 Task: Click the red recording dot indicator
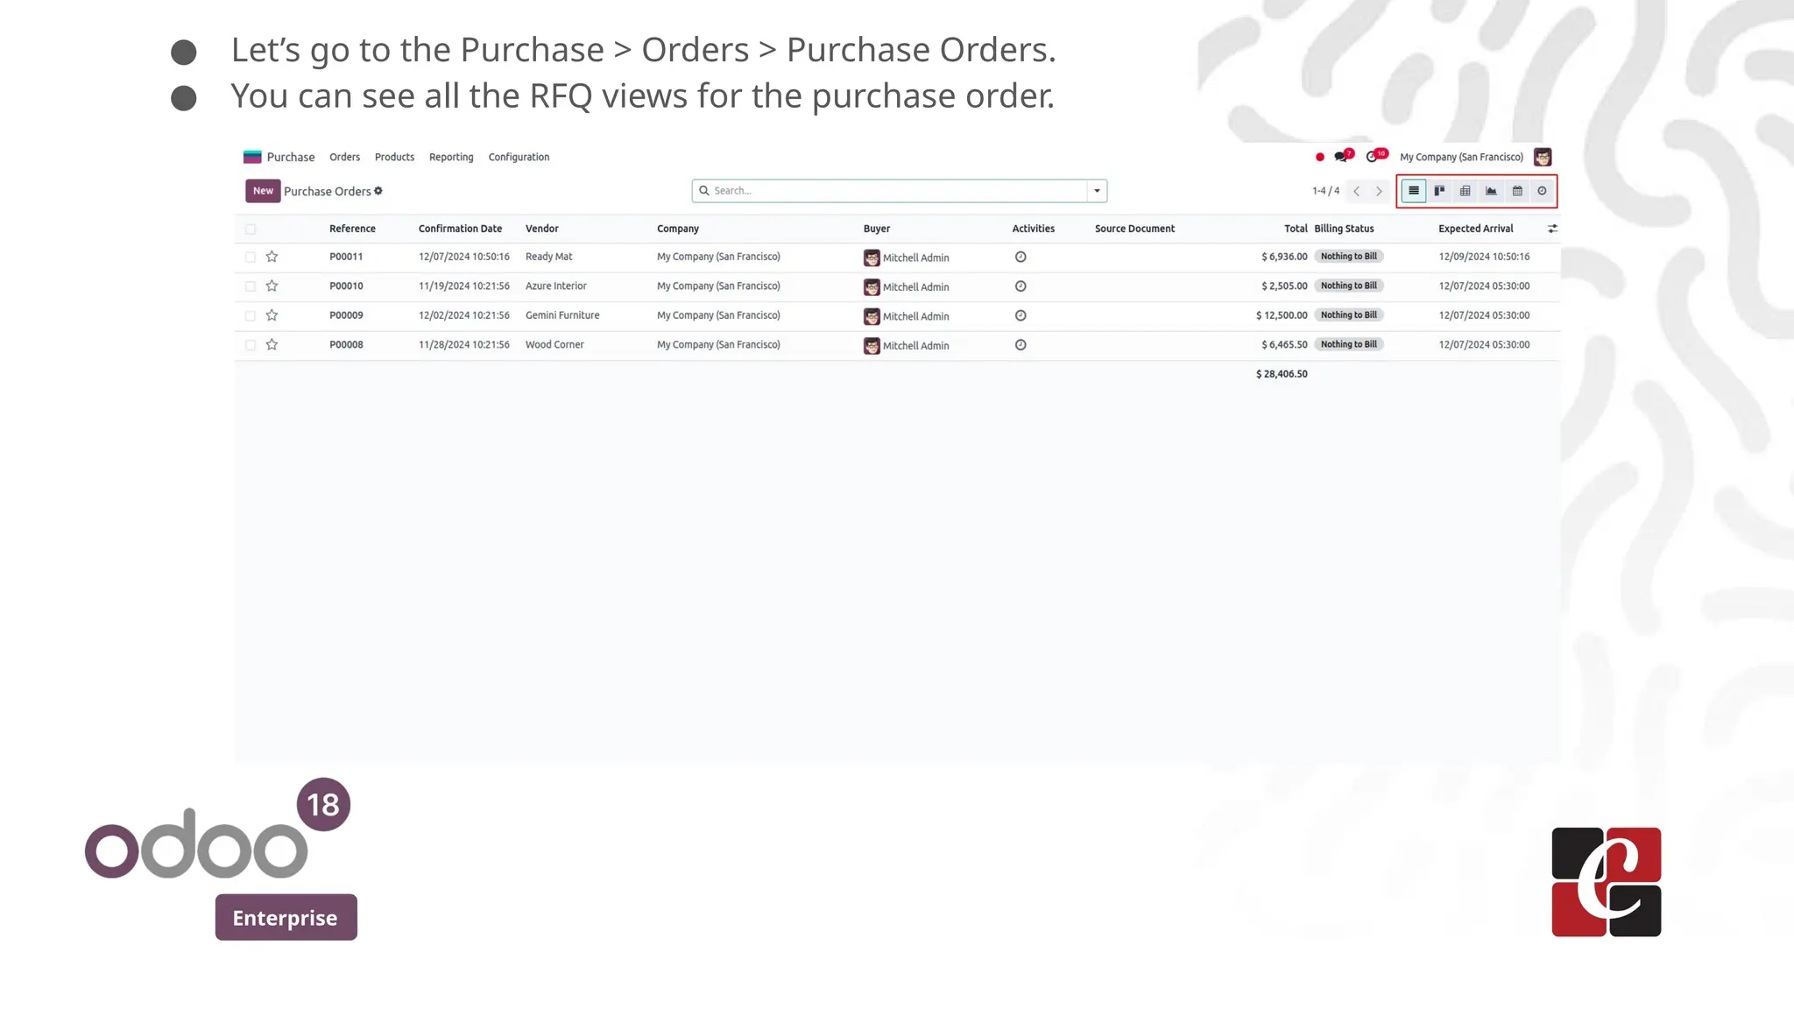1319,158
